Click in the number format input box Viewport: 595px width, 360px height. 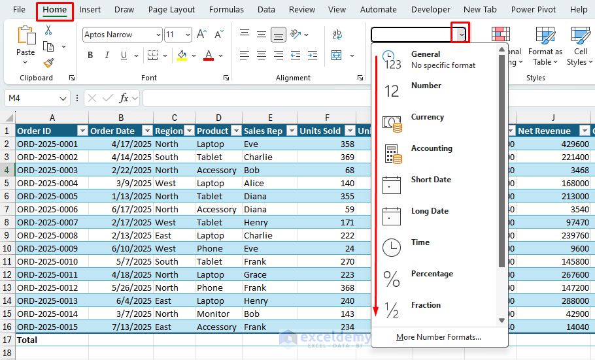[414, 35]
